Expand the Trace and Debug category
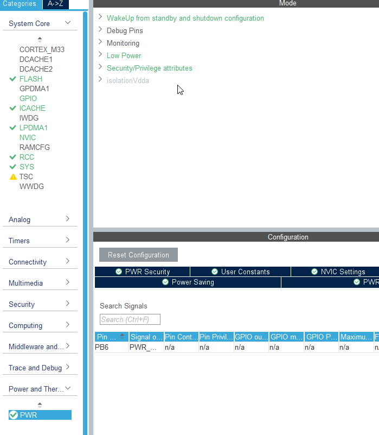This screenshot has width=379, height=435. (x=68, y=367)
